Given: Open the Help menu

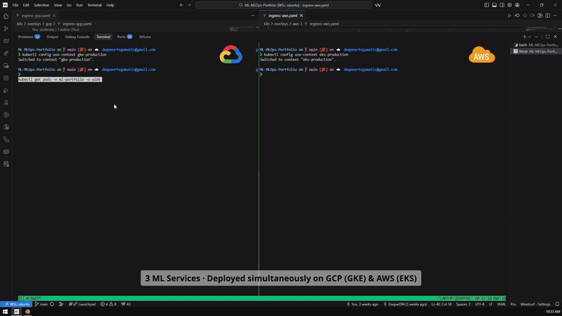Looking at the screenshot, I should click(x=110, y=5).
